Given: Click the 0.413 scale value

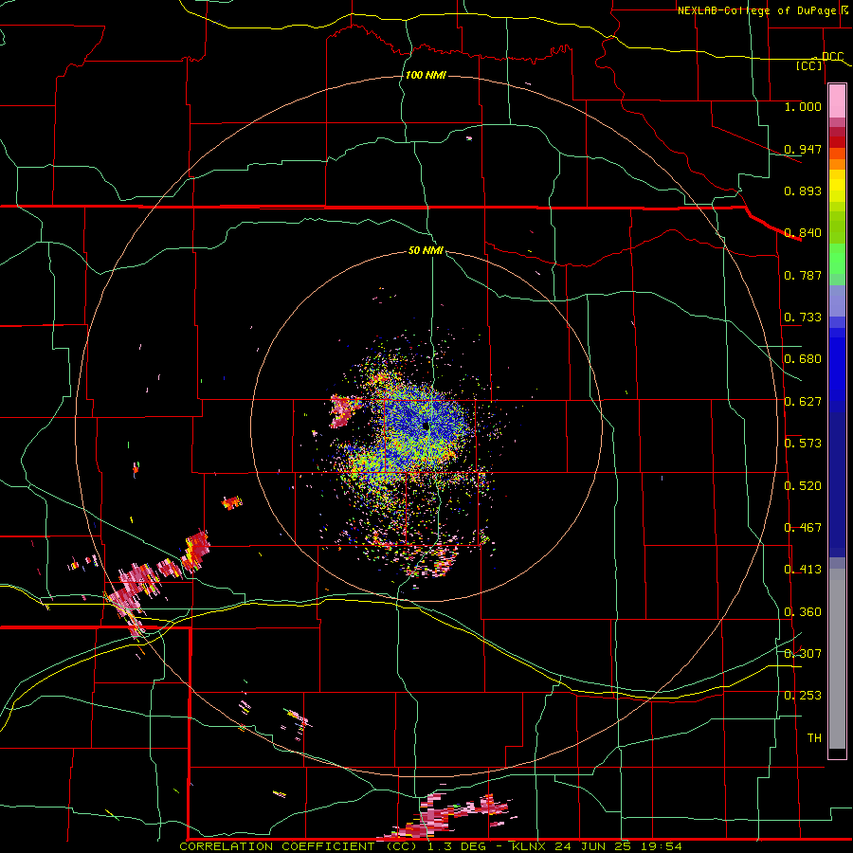Looking at the screenshot, I should pyautogui.click(x=803, y=570).
